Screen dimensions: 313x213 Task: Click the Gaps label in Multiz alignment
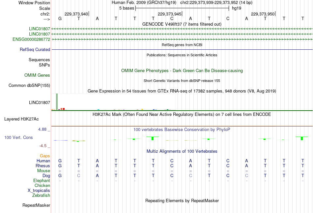point(45,156)
